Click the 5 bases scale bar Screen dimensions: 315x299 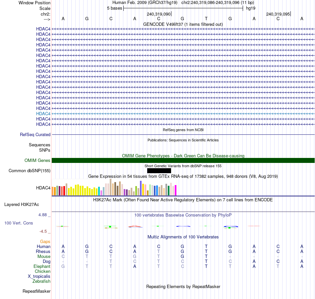pos(183,8)
